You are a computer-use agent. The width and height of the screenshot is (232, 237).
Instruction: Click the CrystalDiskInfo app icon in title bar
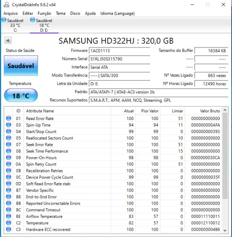(6, 4)
